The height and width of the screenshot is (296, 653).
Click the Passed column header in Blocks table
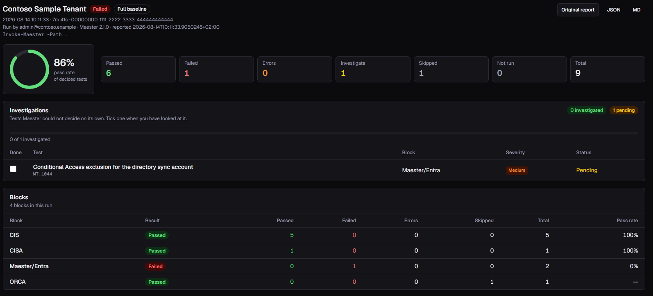click(285, 221)
